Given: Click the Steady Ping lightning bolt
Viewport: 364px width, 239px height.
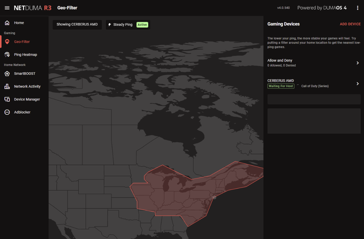Looking at the screenshot, I should [x=110, y=25].
